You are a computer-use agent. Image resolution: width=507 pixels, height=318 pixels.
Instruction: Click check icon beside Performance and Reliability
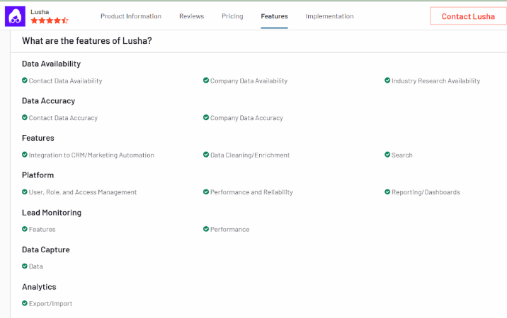(206, 192)
